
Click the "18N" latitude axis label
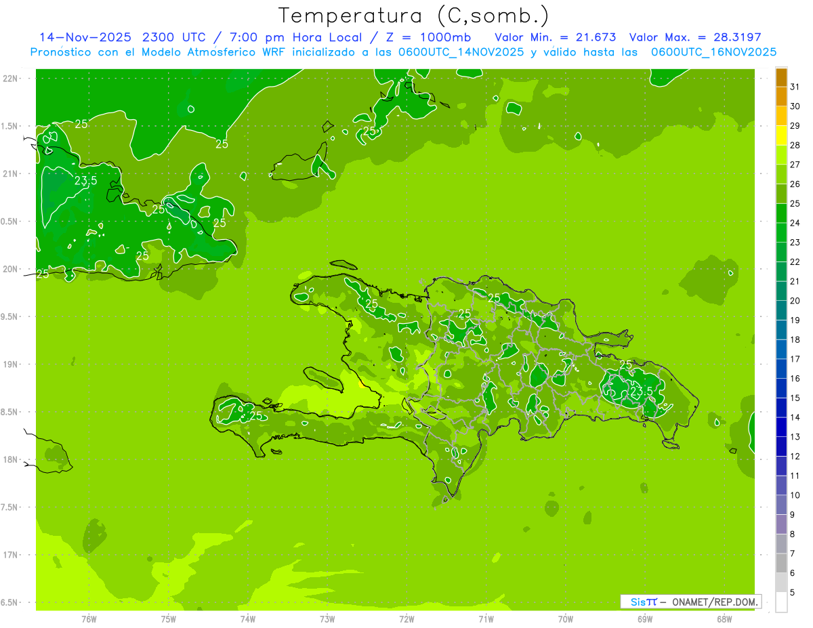pos(11,459)
